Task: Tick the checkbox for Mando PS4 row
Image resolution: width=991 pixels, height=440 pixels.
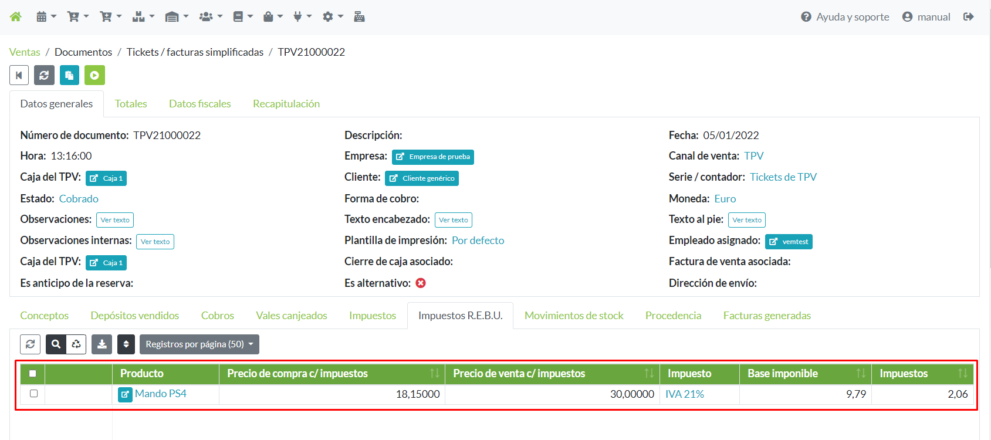Action: pos(33,394)
